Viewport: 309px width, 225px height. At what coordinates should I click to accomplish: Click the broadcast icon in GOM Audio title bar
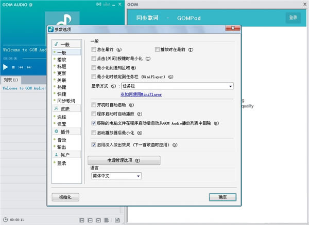click(x=99, y=4)
